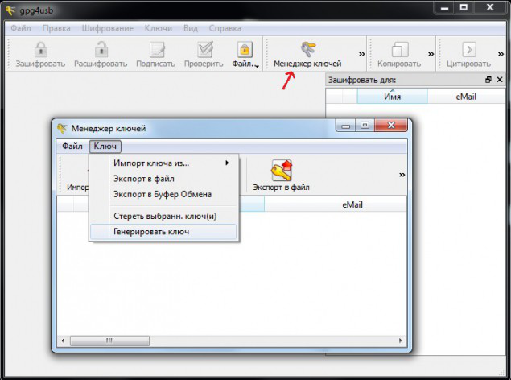
Task: Select Стереть выбранн. ключ(и)
Action: coord(163,216)
